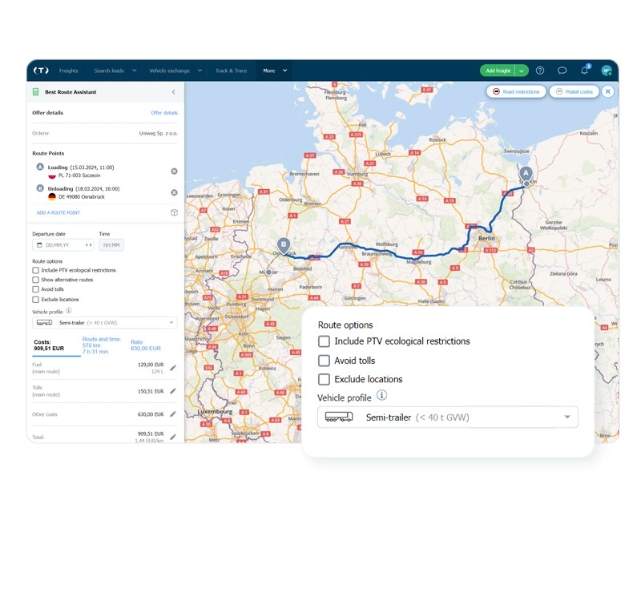Screen dimensions: 641x601
Task: Click the Vehicle profile info icon in sidebar
Action: pyautogui.click(x=69, y=311)
